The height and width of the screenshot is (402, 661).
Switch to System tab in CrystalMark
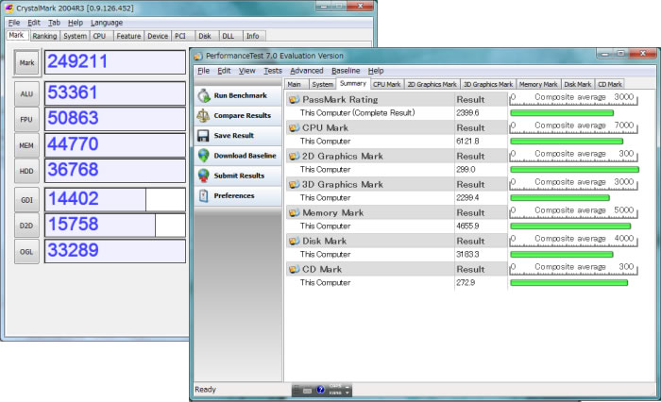[75, 36]
